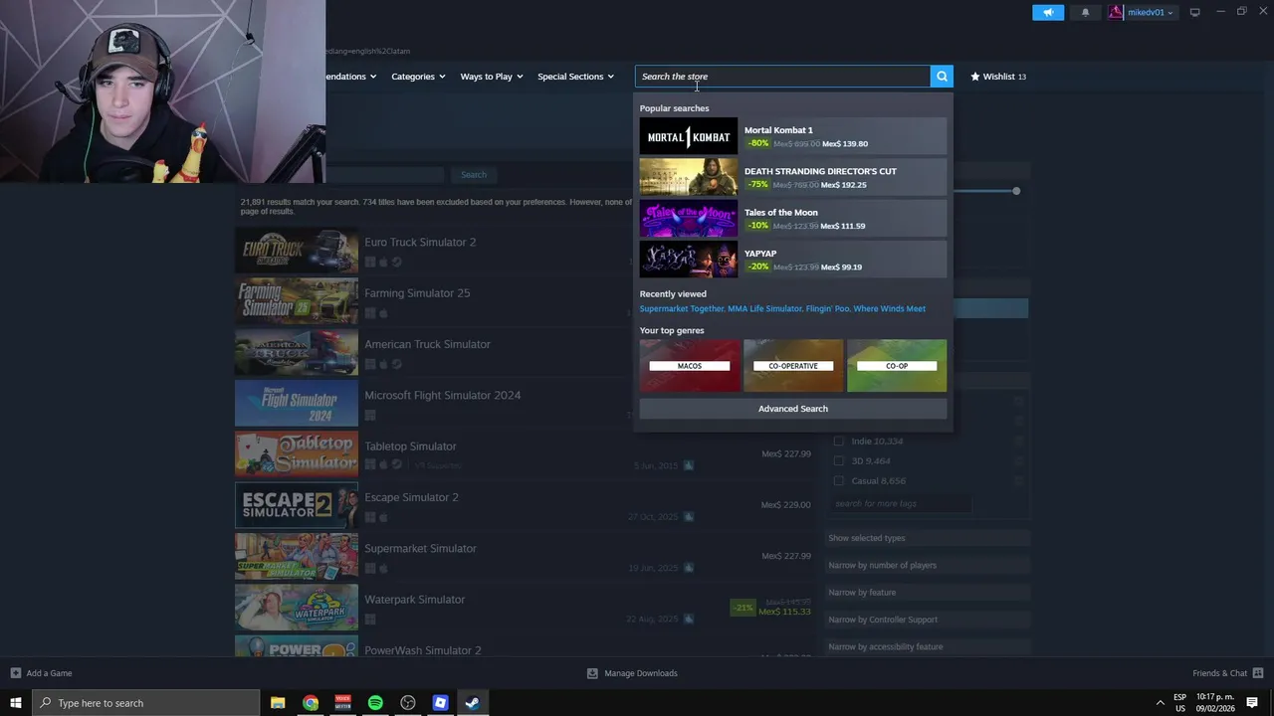Open CO-OP top genre tile
The image size is (1274, 716).
coord(897,365)
